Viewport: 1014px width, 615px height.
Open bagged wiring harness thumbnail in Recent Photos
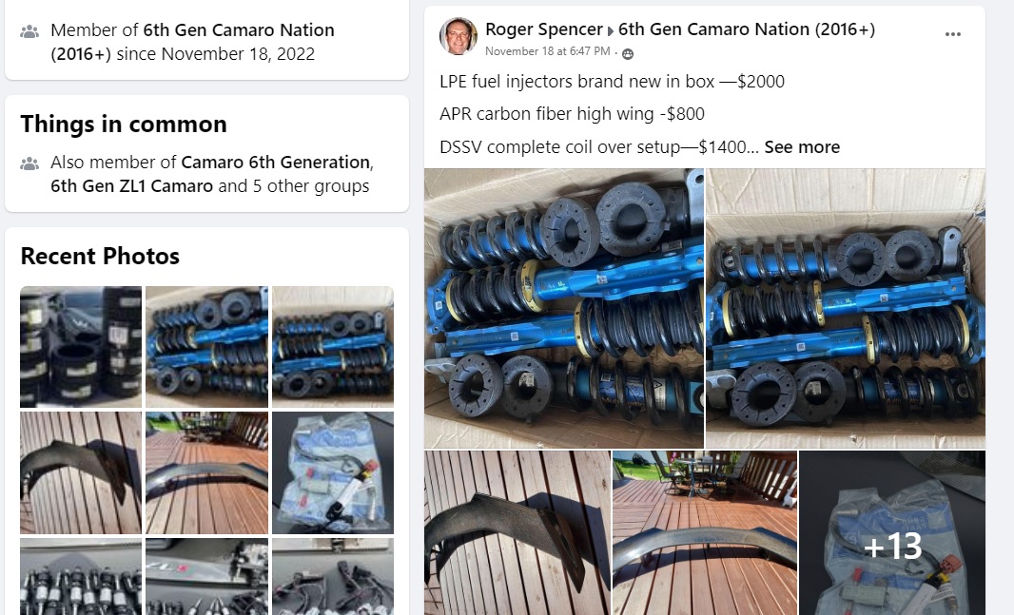pyautogui.click(x=333, y=472)
